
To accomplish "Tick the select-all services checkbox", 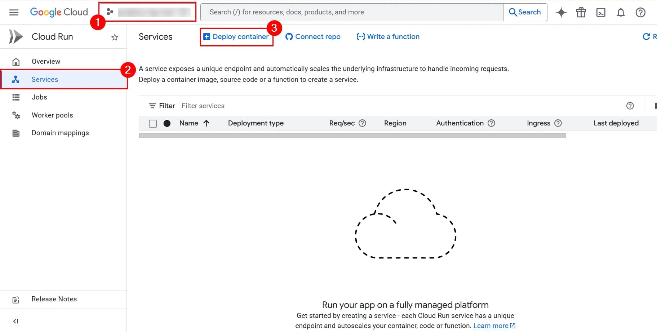I will click(153, 124).
